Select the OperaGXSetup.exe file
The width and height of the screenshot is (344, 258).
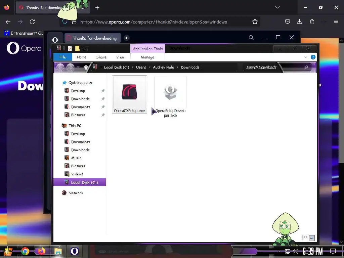(x=129, y=94)
